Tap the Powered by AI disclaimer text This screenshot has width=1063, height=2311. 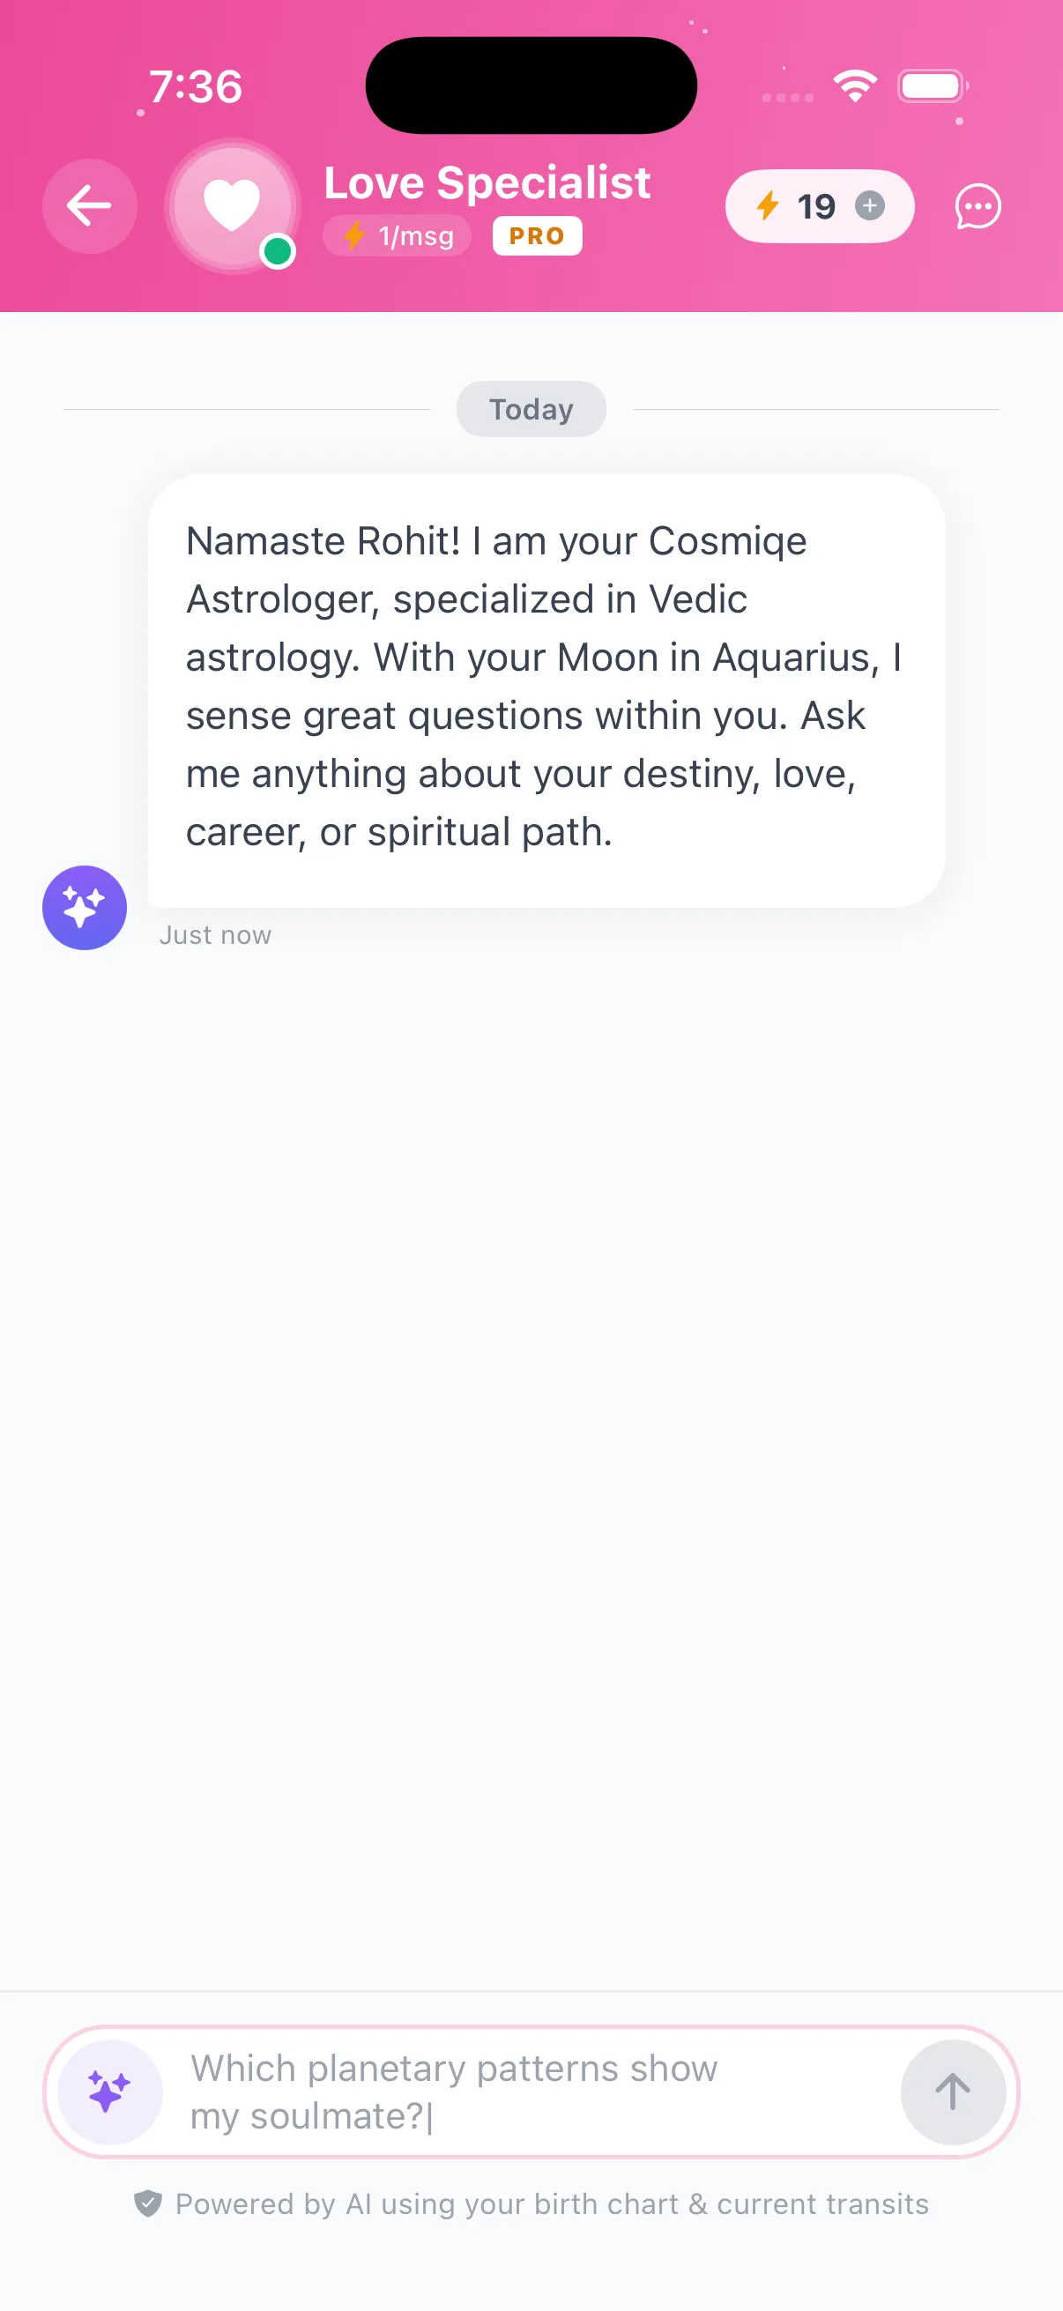point(551,2203)
